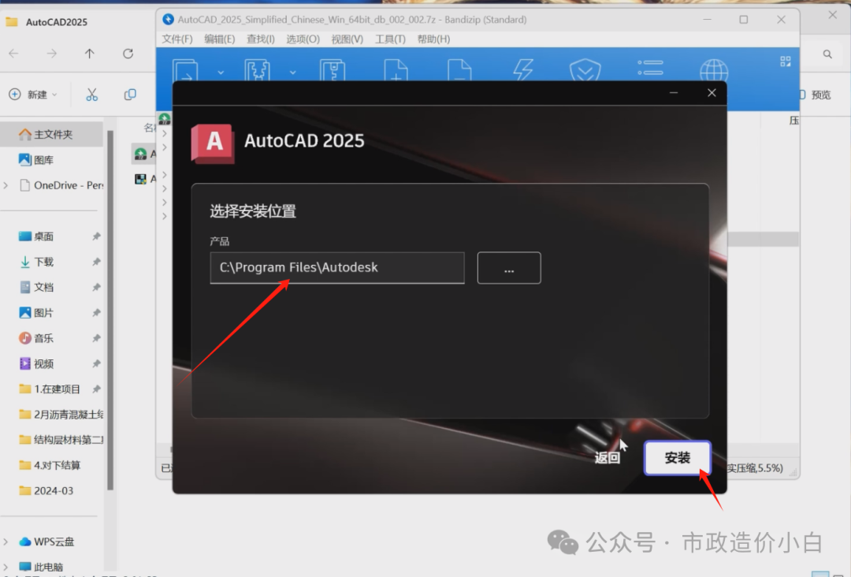This screenshot has width=851, height=577.
Task: Go back in File Explorer
Action: pos(14,53)
